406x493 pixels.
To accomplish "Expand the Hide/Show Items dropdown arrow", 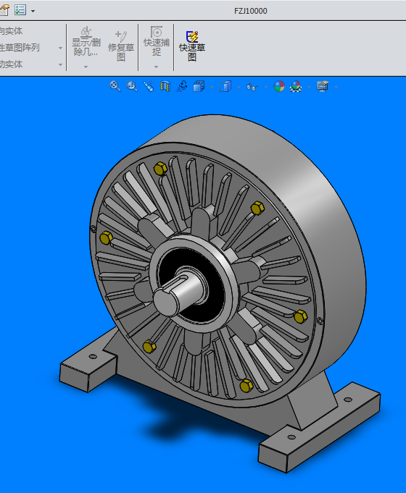I will (266, 87).
